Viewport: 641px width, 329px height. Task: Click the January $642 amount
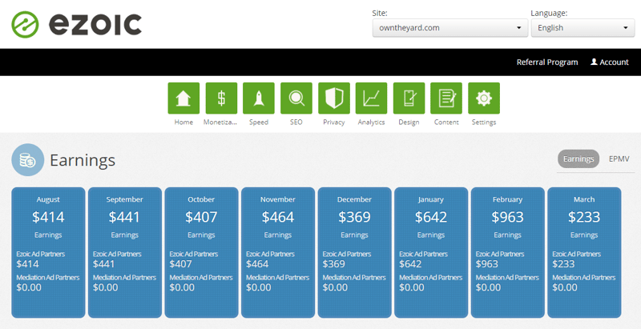point(431,217)
